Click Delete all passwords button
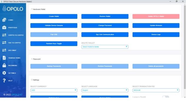 click(x=156, y=66)
